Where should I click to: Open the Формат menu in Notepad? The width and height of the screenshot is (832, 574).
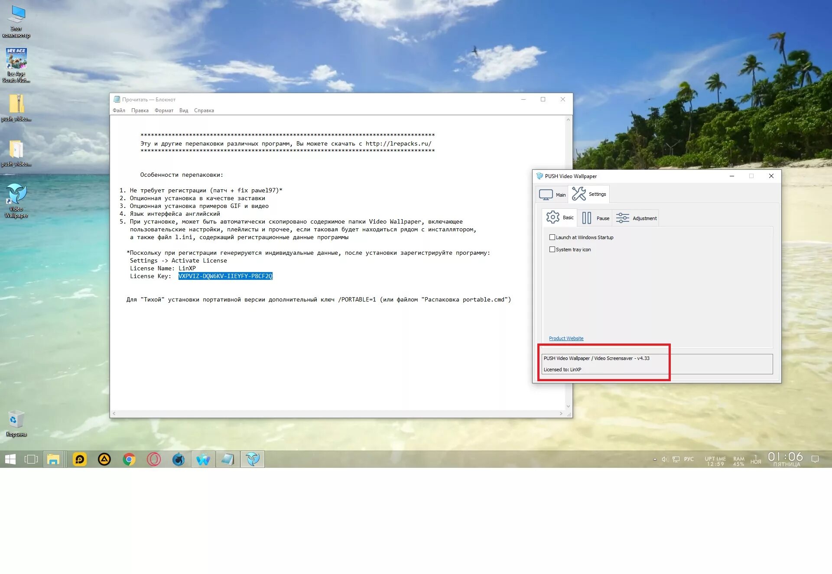pos(164,110)
